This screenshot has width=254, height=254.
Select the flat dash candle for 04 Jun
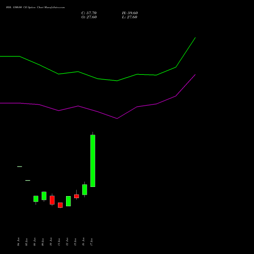[x=20, y=167]
